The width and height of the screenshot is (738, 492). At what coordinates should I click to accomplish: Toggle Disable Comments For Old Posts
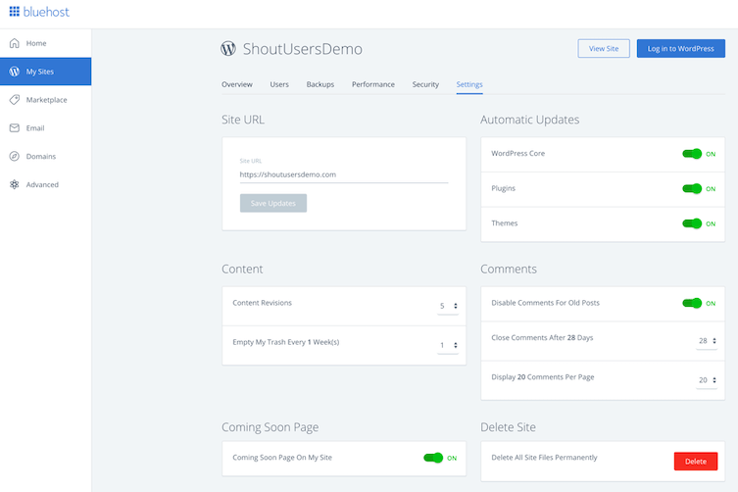(x=692, y=303)
